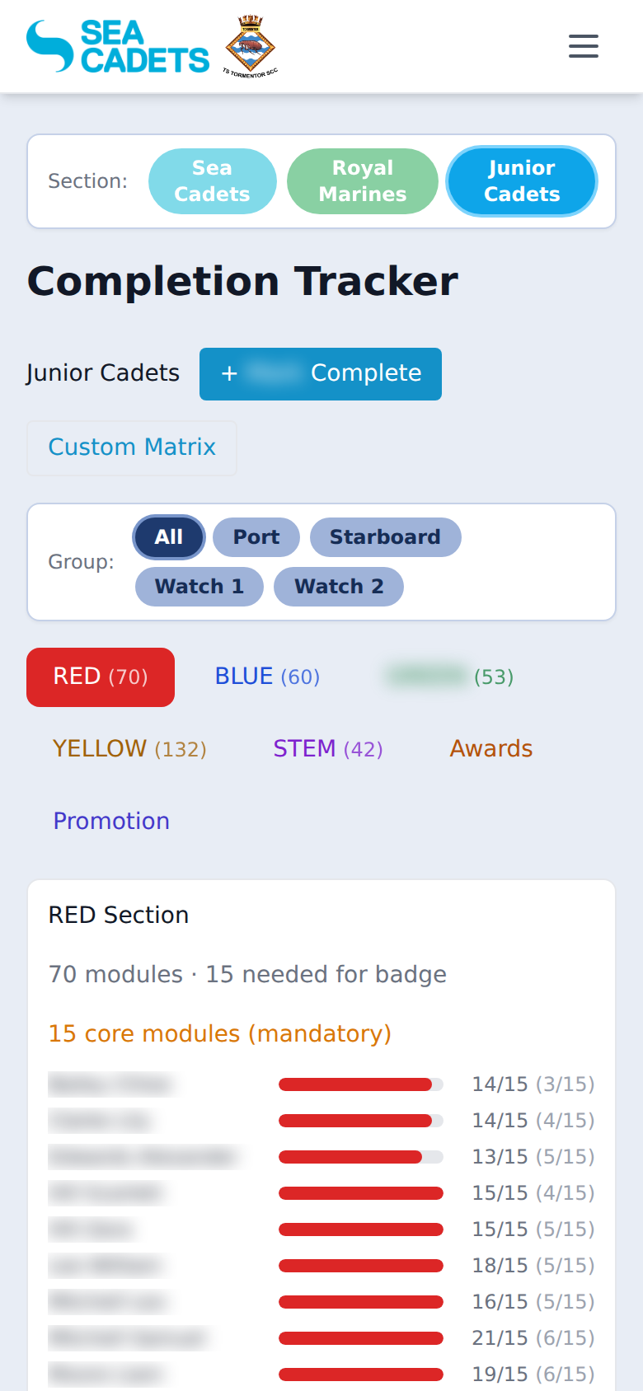Filter by the Starboard group
This screenshot has height=1391, width=643.
click(x=385, y=537)
